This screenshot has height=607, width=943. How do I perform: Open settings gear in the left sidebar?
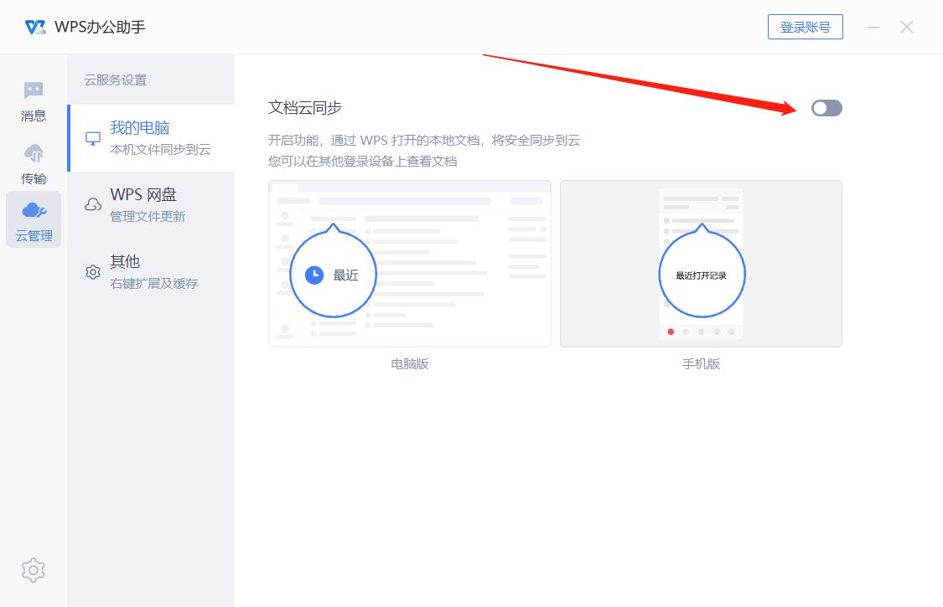click(x=33, y=569)
